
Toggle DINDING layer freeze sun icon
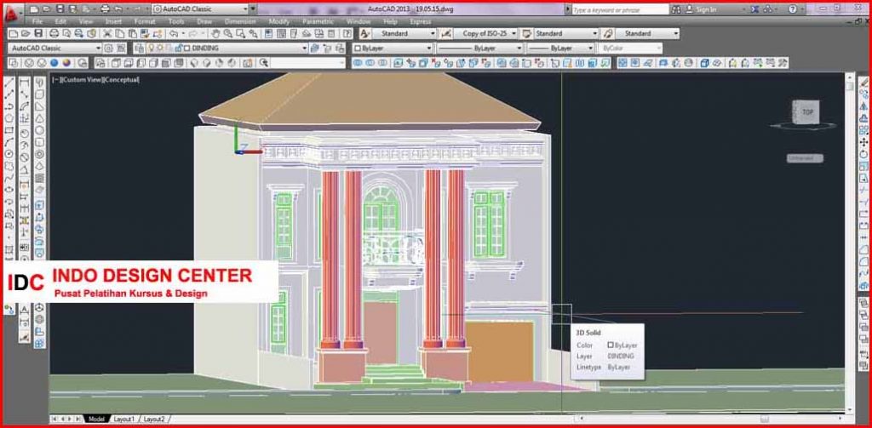point(160,49)
